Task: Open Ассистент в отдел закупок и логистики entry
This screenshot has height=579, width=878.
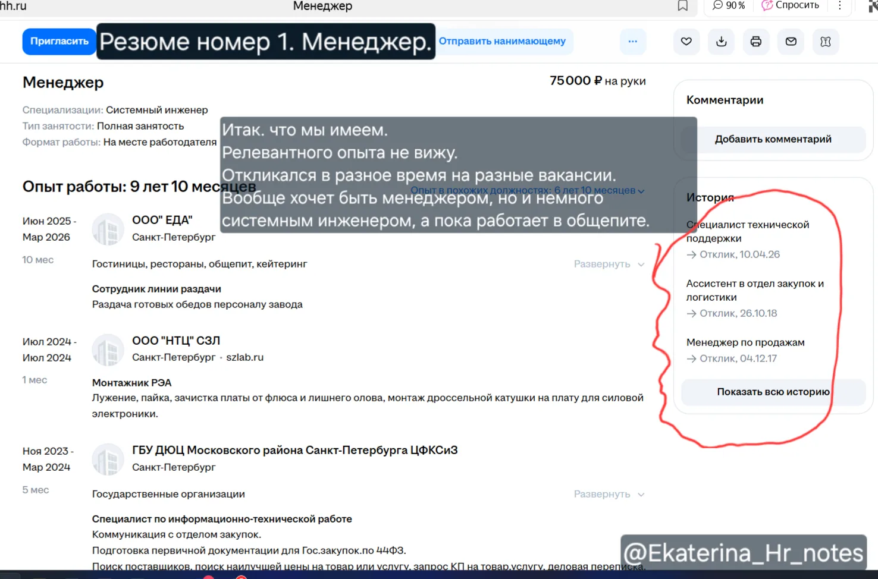Action: 755,290
